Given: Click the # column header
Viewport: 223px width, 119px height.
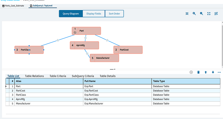Looking at the screenshot, I should pos(12,81).
